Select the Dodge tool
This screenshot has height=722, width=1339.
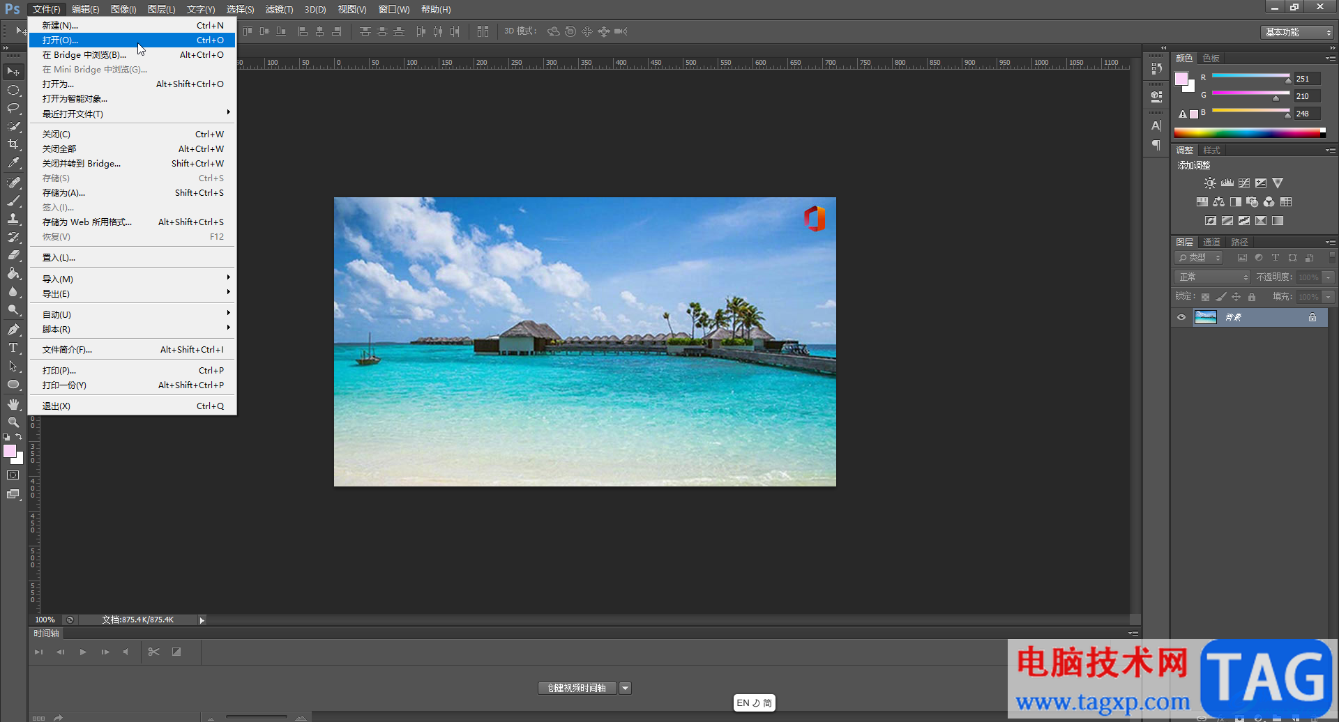13,309
